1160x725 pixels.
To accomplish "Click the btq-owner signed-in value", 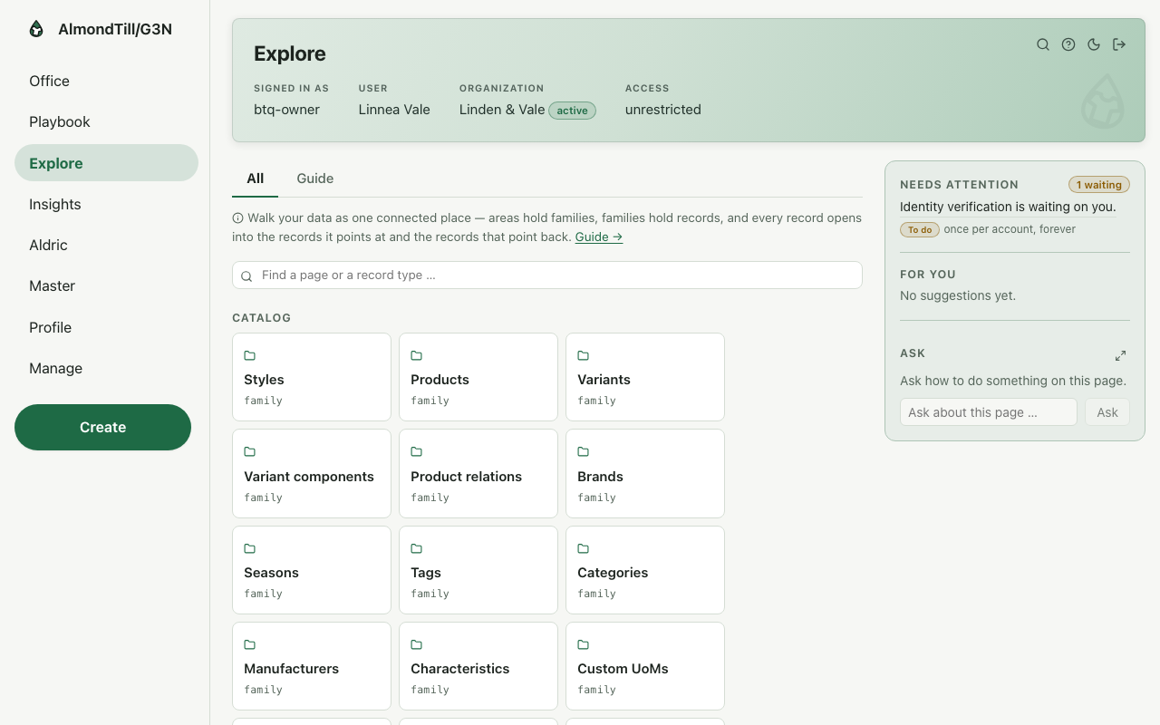I will pyautogui.click(x=286, y=110).
